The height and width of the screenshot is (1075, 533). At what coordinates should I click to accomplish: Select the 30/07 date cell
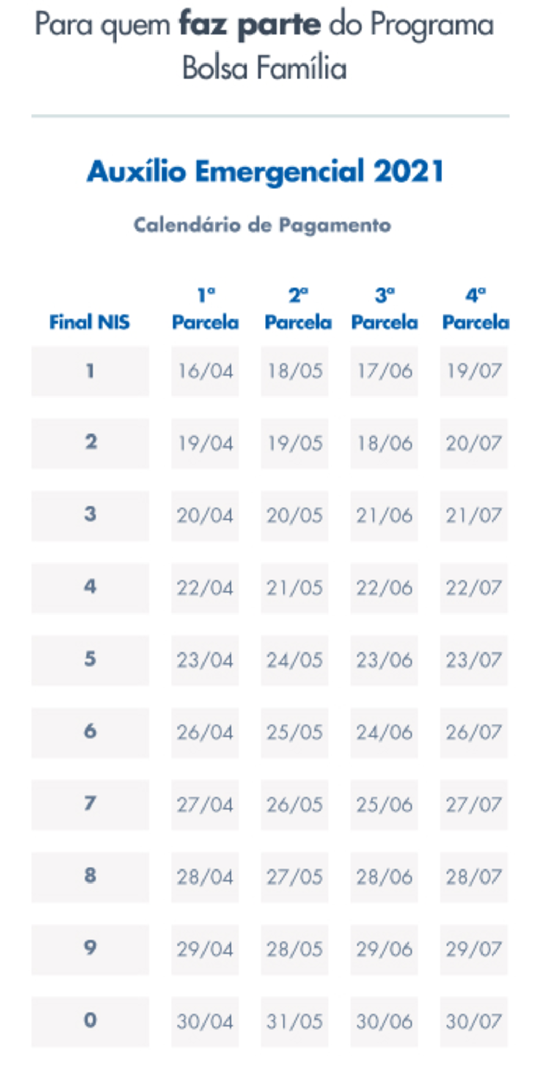(x=474, y=1022)
